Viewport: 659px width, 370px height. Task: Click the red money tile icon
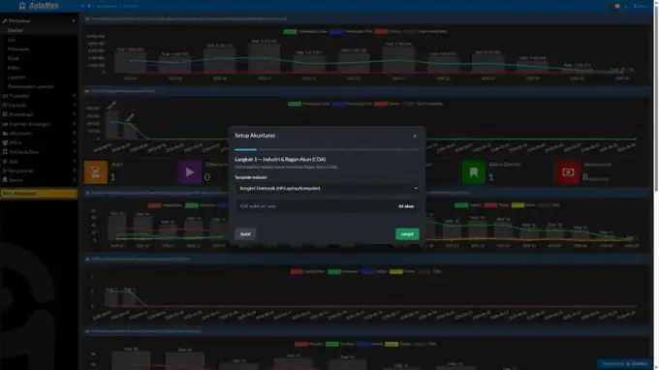coord(568,172)
